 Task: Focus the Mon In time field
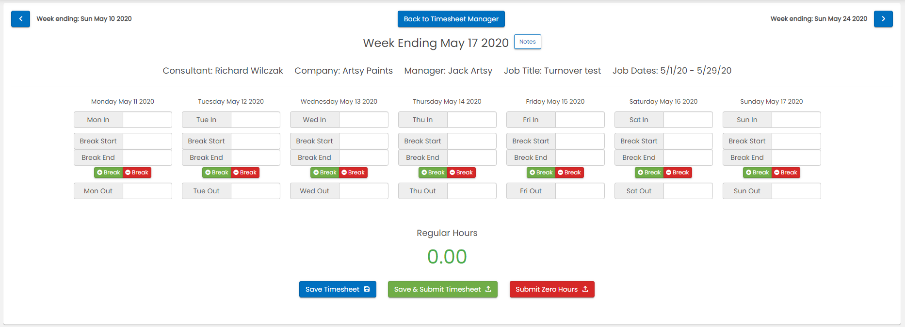click(x=147, y=120)
